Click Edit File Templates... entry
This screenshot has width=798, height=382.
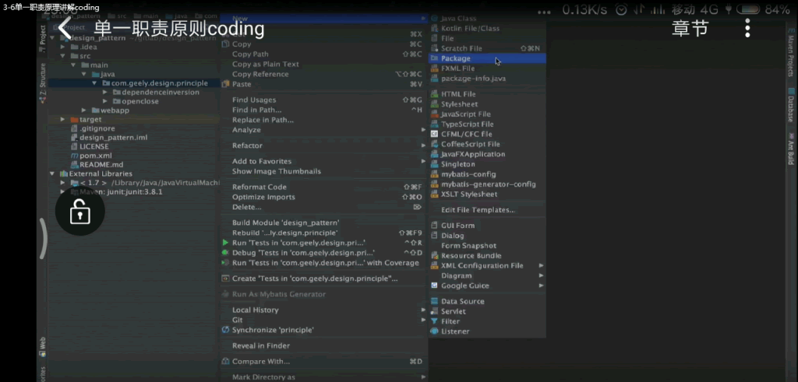(478, 210)
